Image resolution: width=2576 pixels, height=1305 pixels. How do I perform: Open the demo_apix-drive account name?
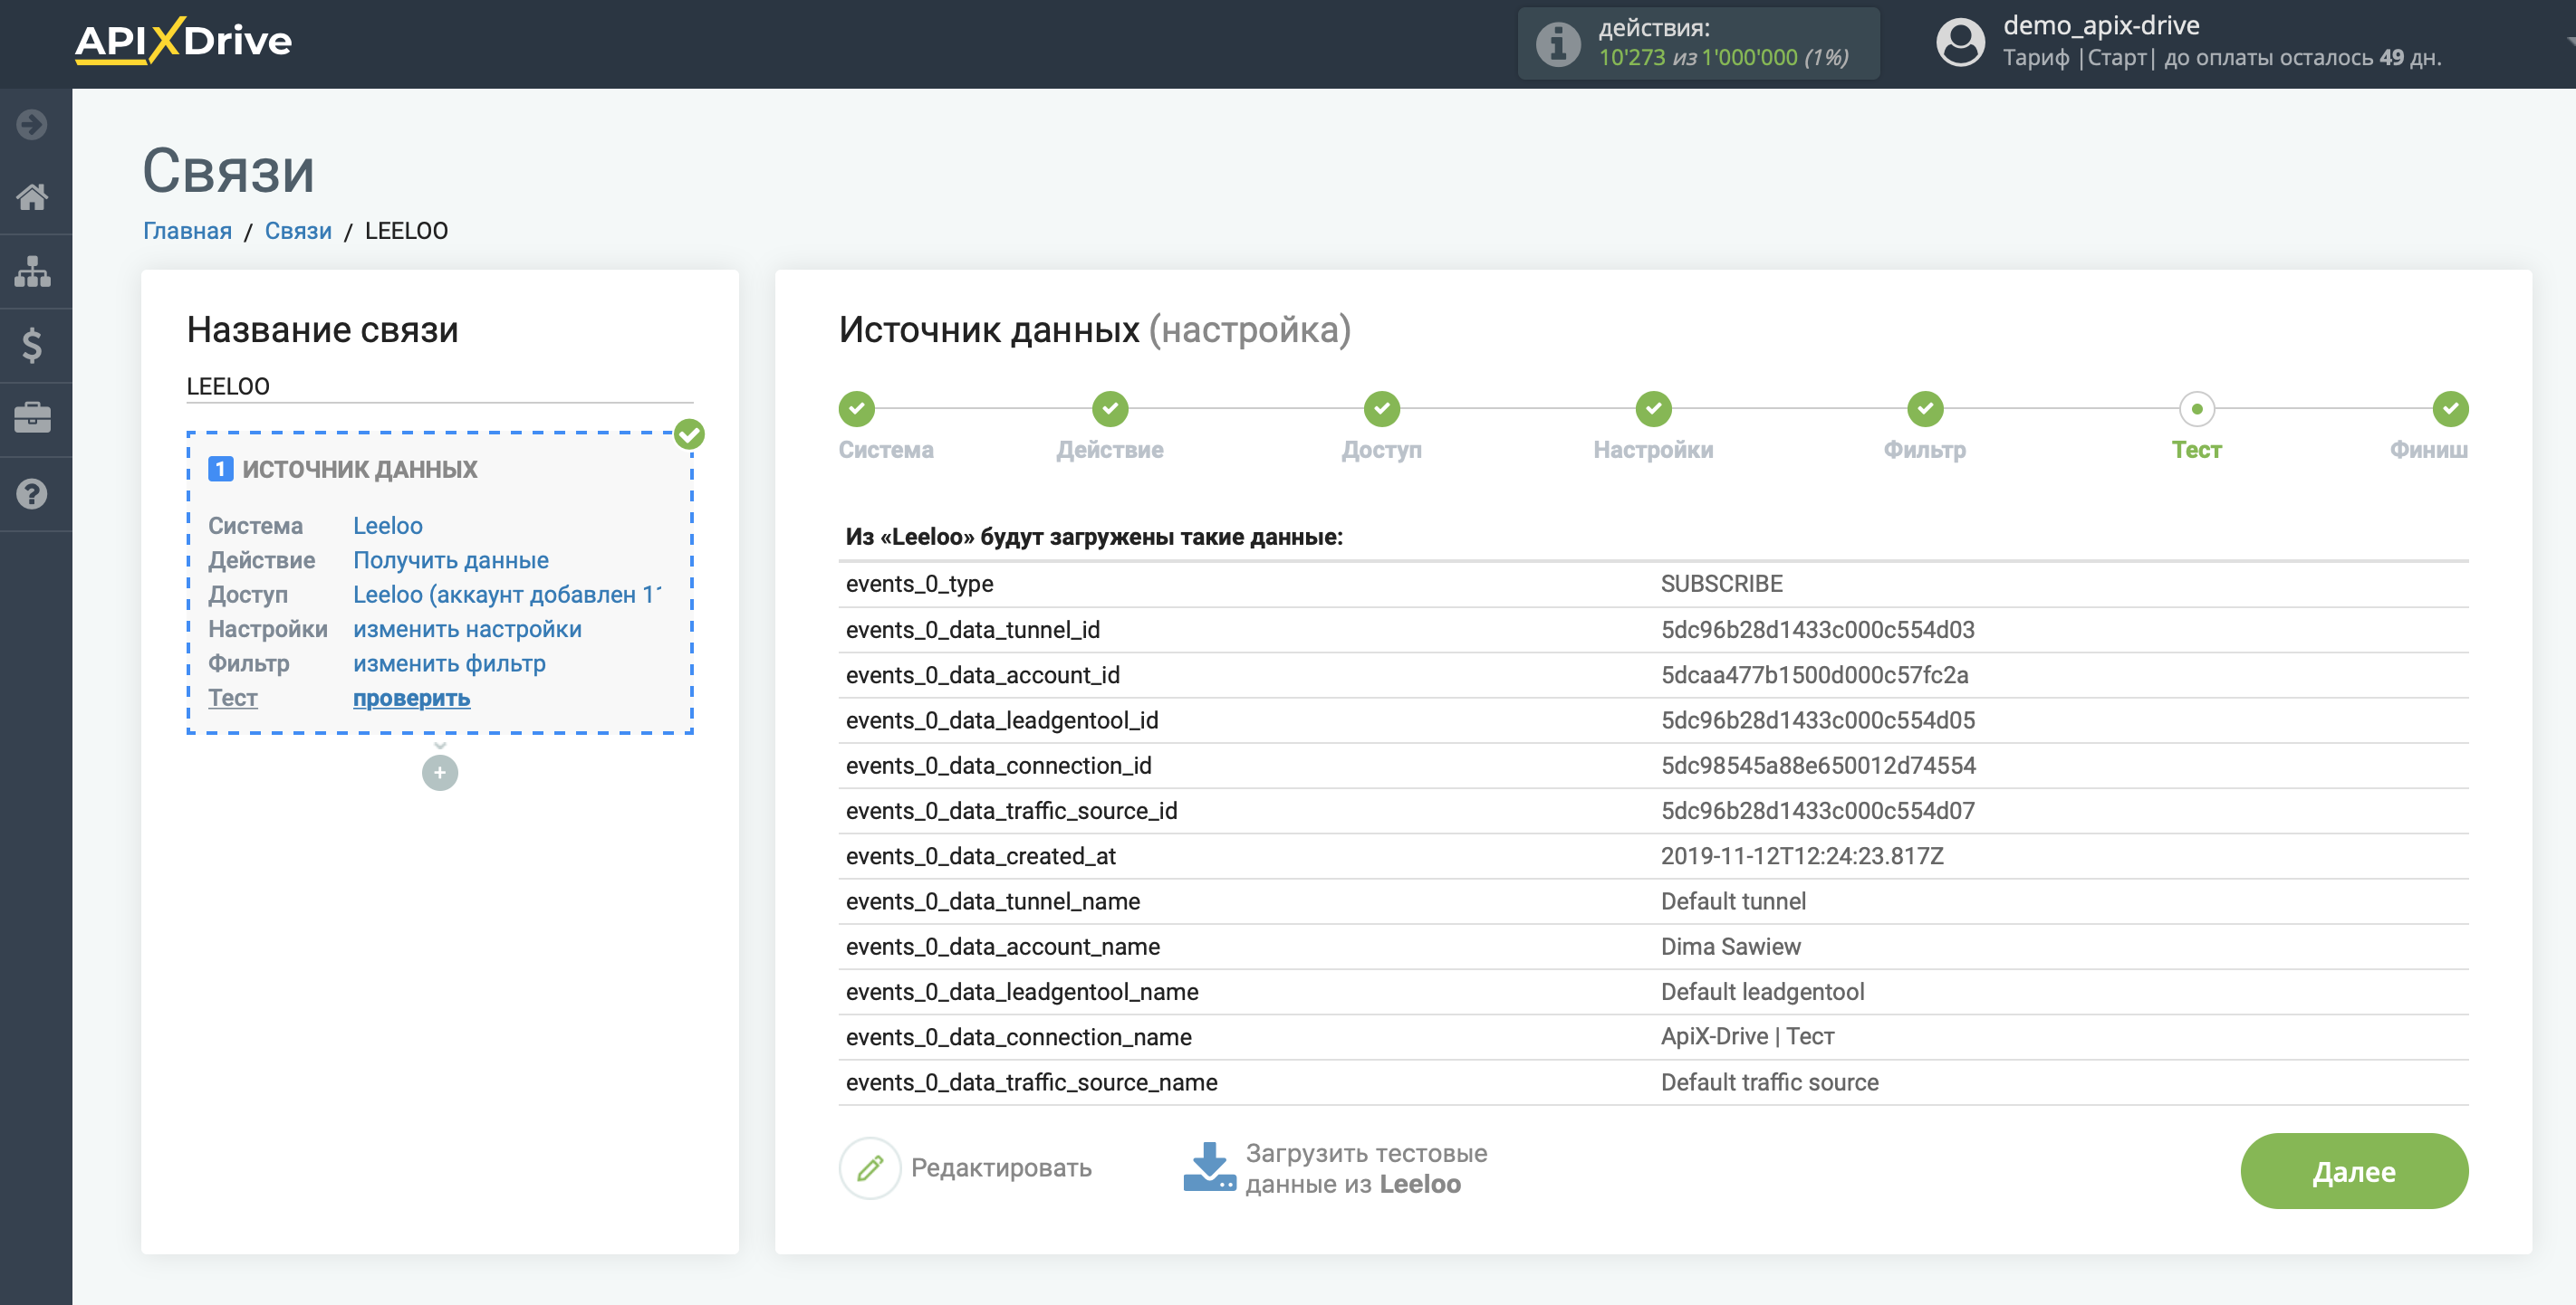(x=2101, y=25)
